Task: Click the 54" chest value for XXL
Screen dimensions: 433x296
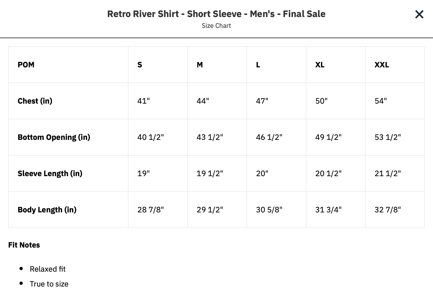Action: pos(380,101)
